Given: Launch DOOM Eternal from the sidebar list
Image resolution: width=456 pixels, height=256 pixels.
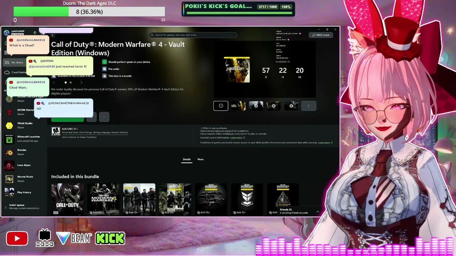Looking at the screenshot, I should pyautogui.click(x=24, y=112).
